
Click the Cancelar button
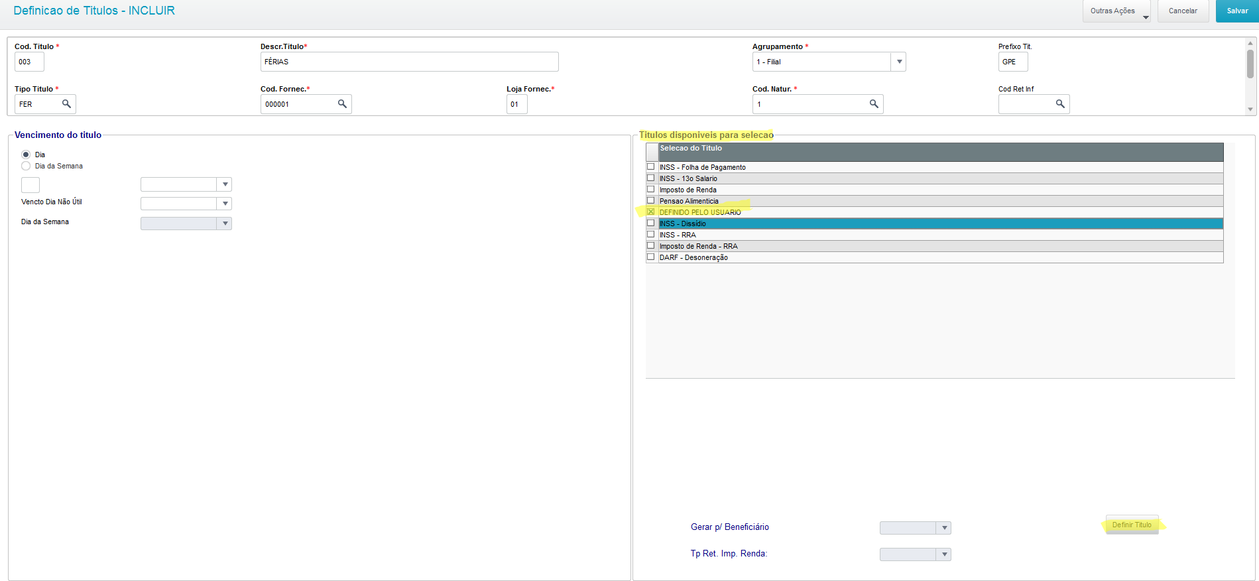(1183, 11)
